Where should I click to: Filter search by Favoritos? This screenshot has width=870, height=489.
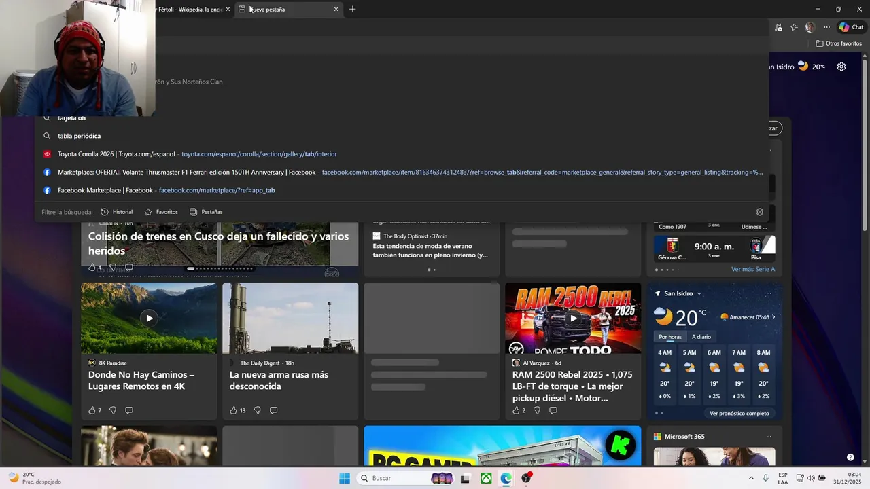coord(161,212)
